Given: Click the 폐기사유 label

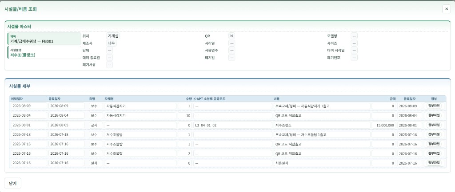Looking at the screenshot, I should [89, 65].
